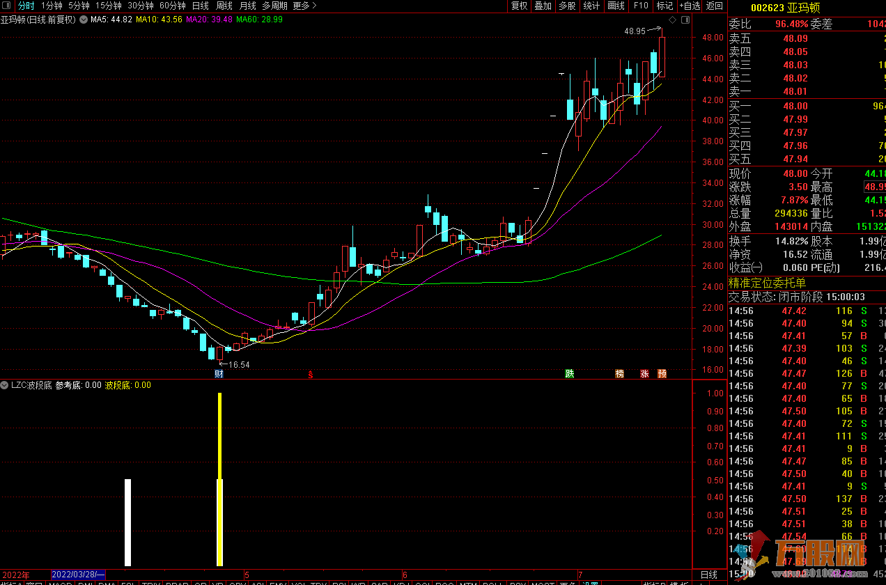Click the 换手 14.82% value
Image resolution: width=886 pixels, height=585 pixels.
tap(791, 241)
